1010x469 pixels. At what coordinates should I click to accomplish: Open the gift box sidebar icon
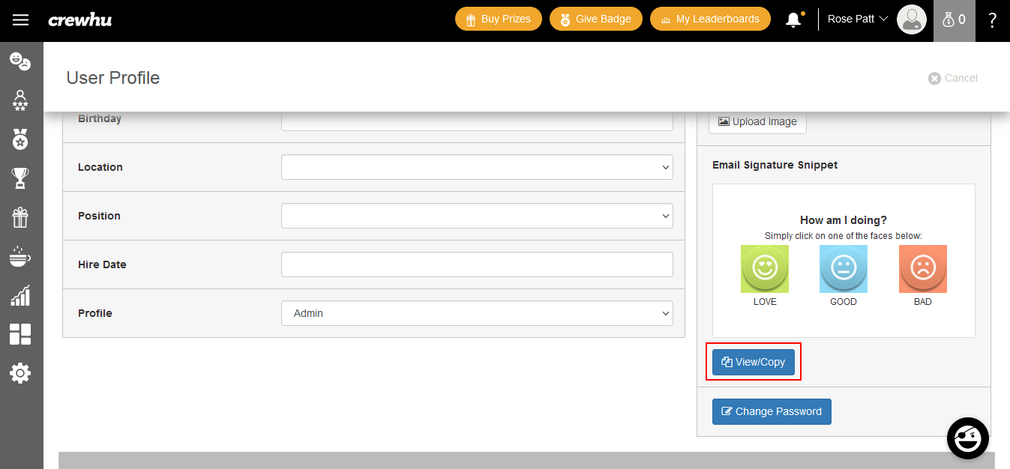(20, 217)
